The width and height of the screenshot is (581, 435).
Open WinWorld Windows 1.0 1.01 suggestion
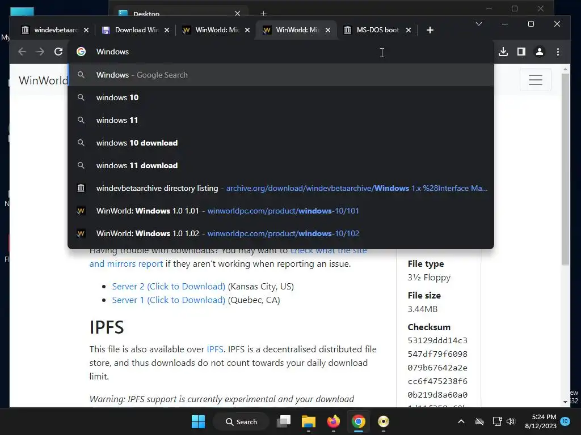[281, 211]
